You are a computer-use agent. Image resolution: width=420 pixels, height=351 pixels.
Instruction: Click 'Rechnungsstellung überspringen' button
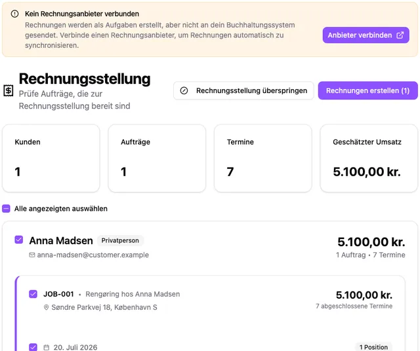tap(243, 90)
